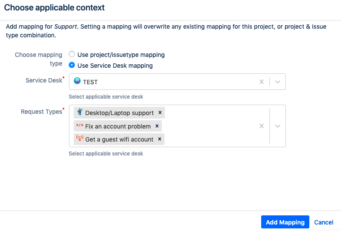The image size is (341, 231).
Task: Select Use project/issuetype mapping option
Action: click(72, 55)
